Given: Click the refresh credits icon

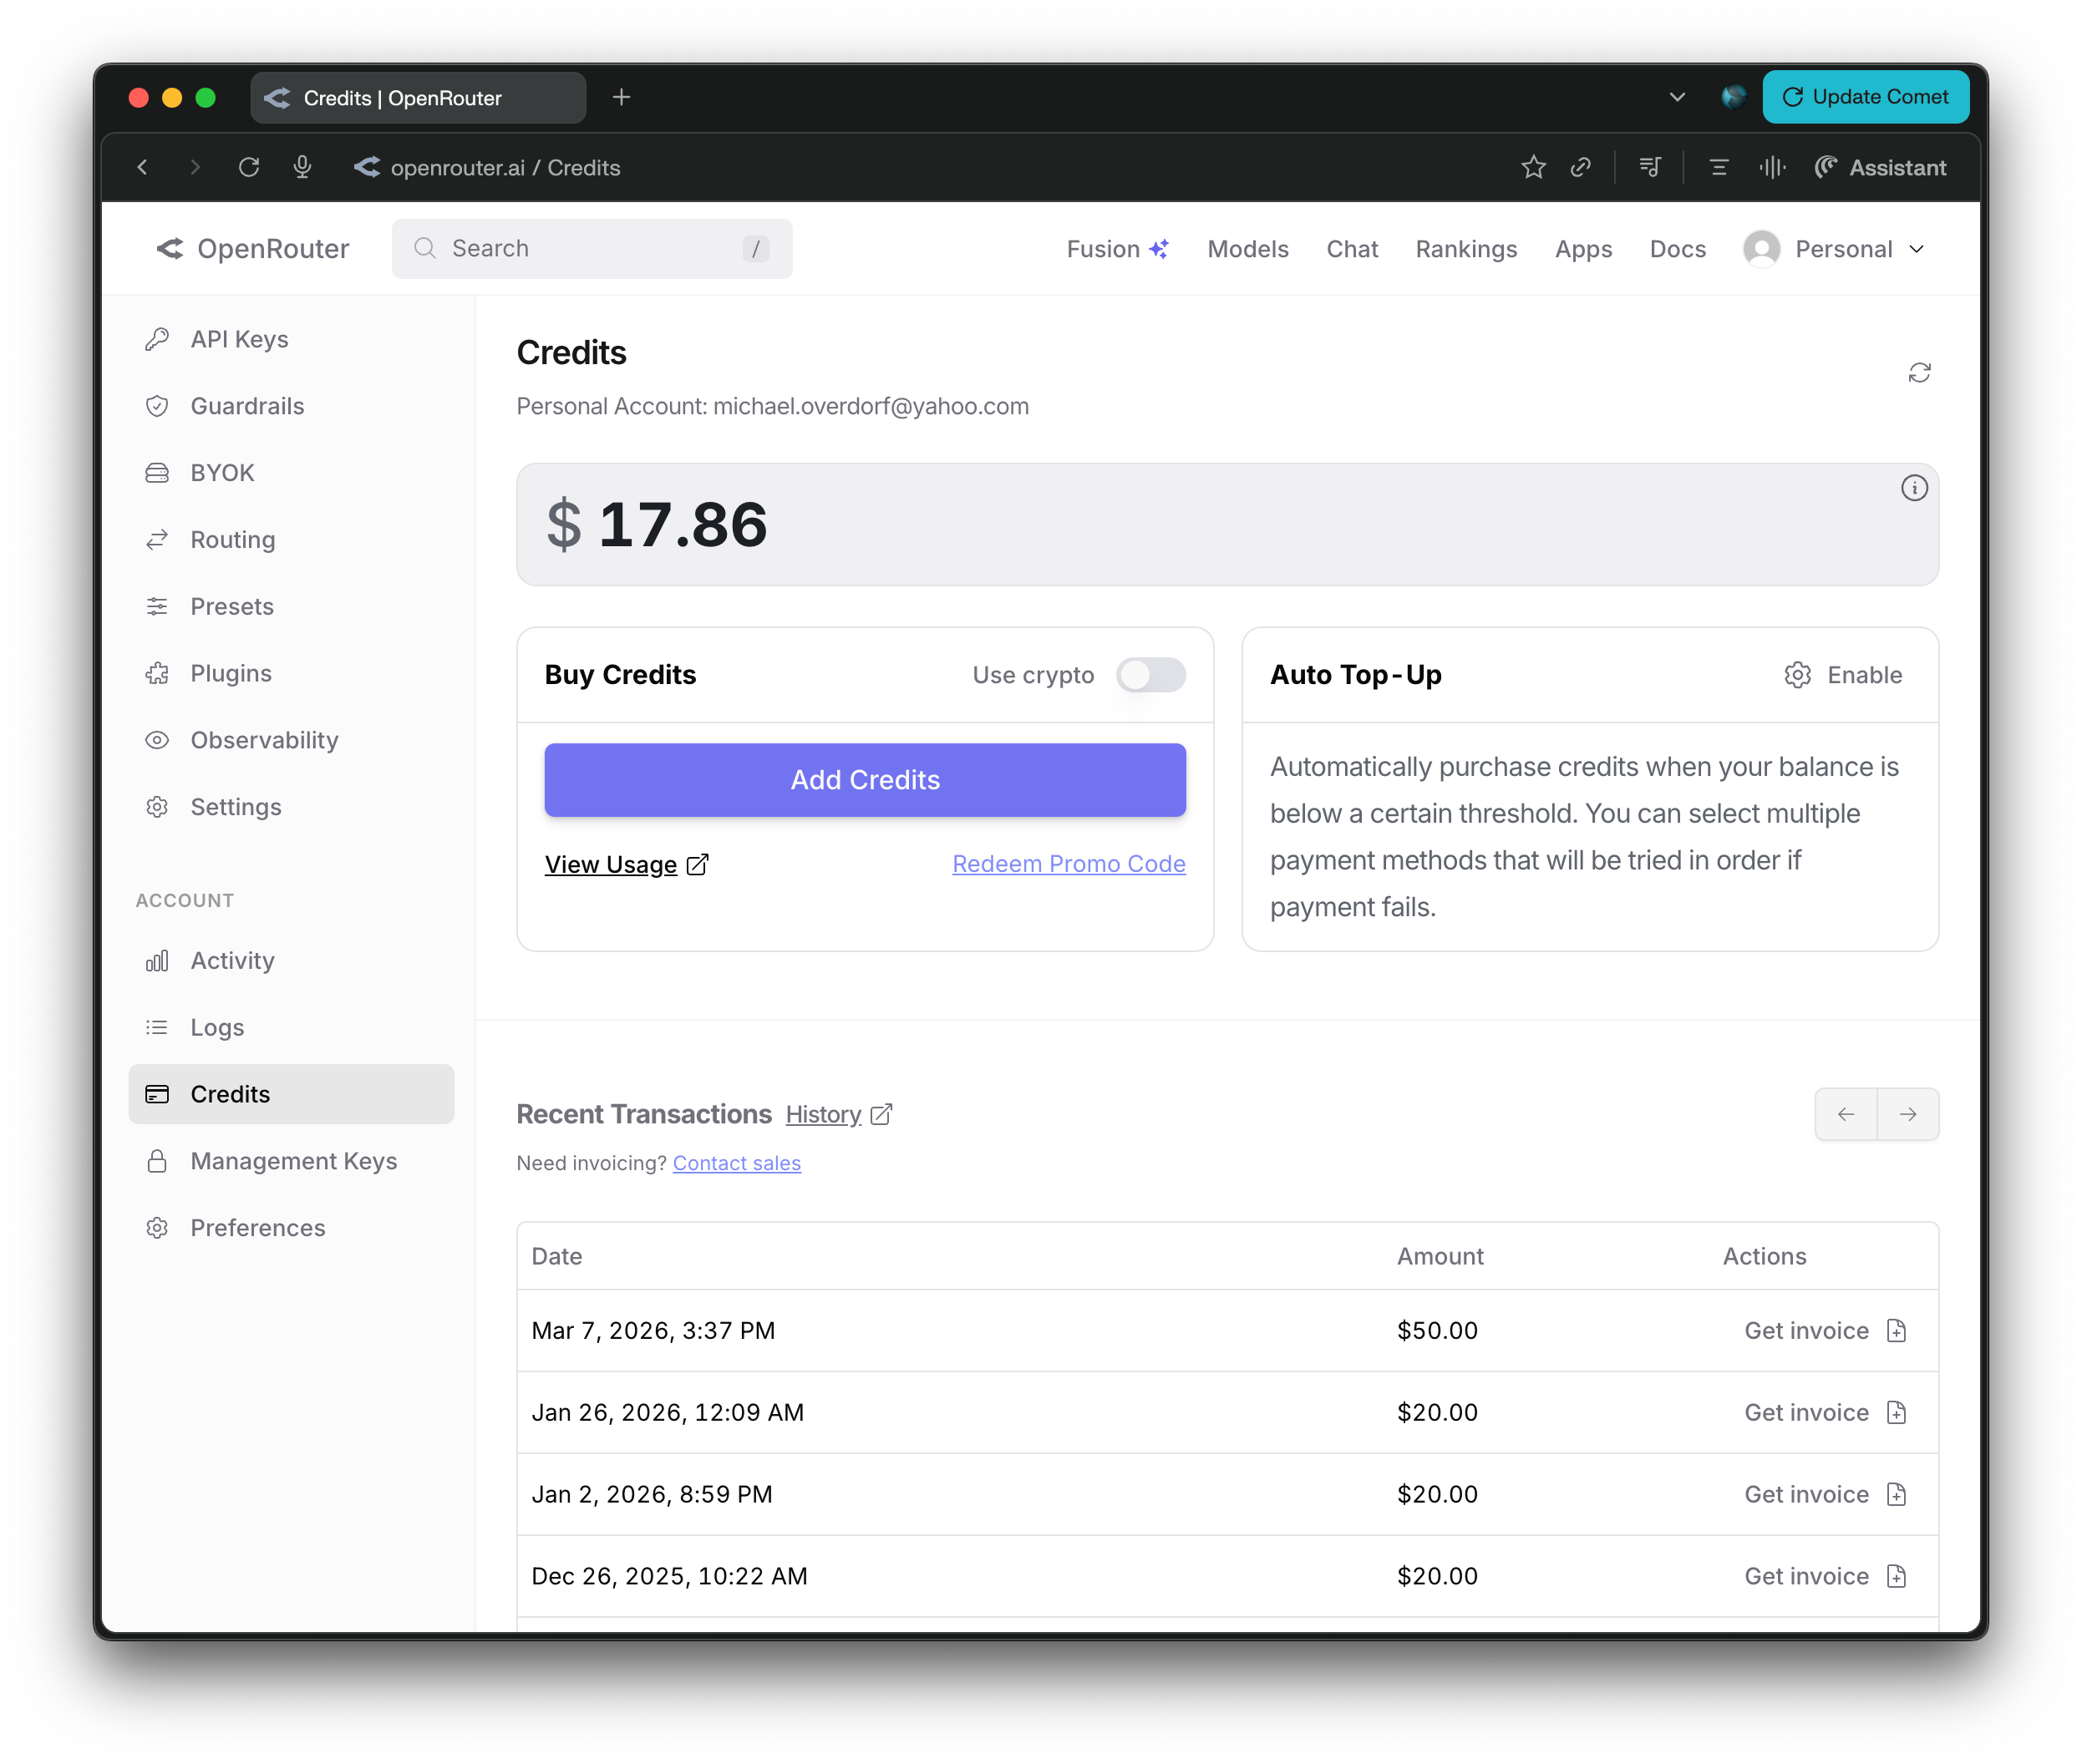Looking at the screenshot, I should click(1918, 373).
